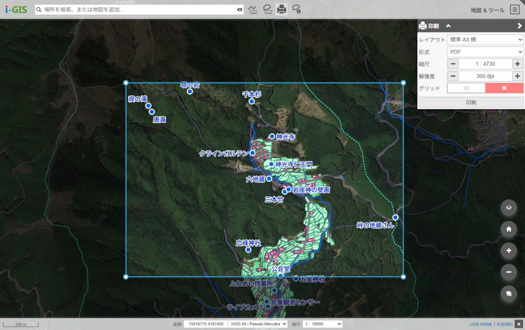Click the 唐滝 map marker
The height and width of the screenshot is (330, 525).
[x=152, y=112]
